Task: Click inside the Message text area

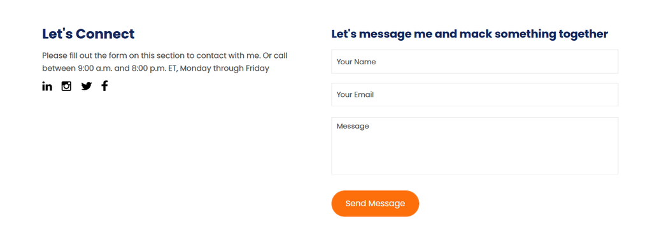Action: click(x=474, y=146)
